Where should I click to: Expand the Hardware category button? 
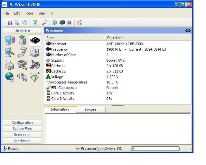coord(22,30)
